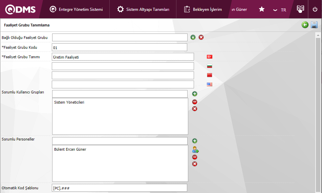Click the save floppy disk icon
Screen dimensions: 322x193
[314, 25]
